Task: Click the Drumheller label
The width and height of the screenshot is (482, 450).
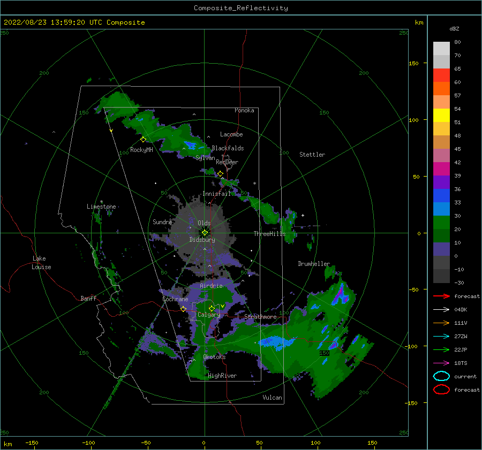Action: 314,264
